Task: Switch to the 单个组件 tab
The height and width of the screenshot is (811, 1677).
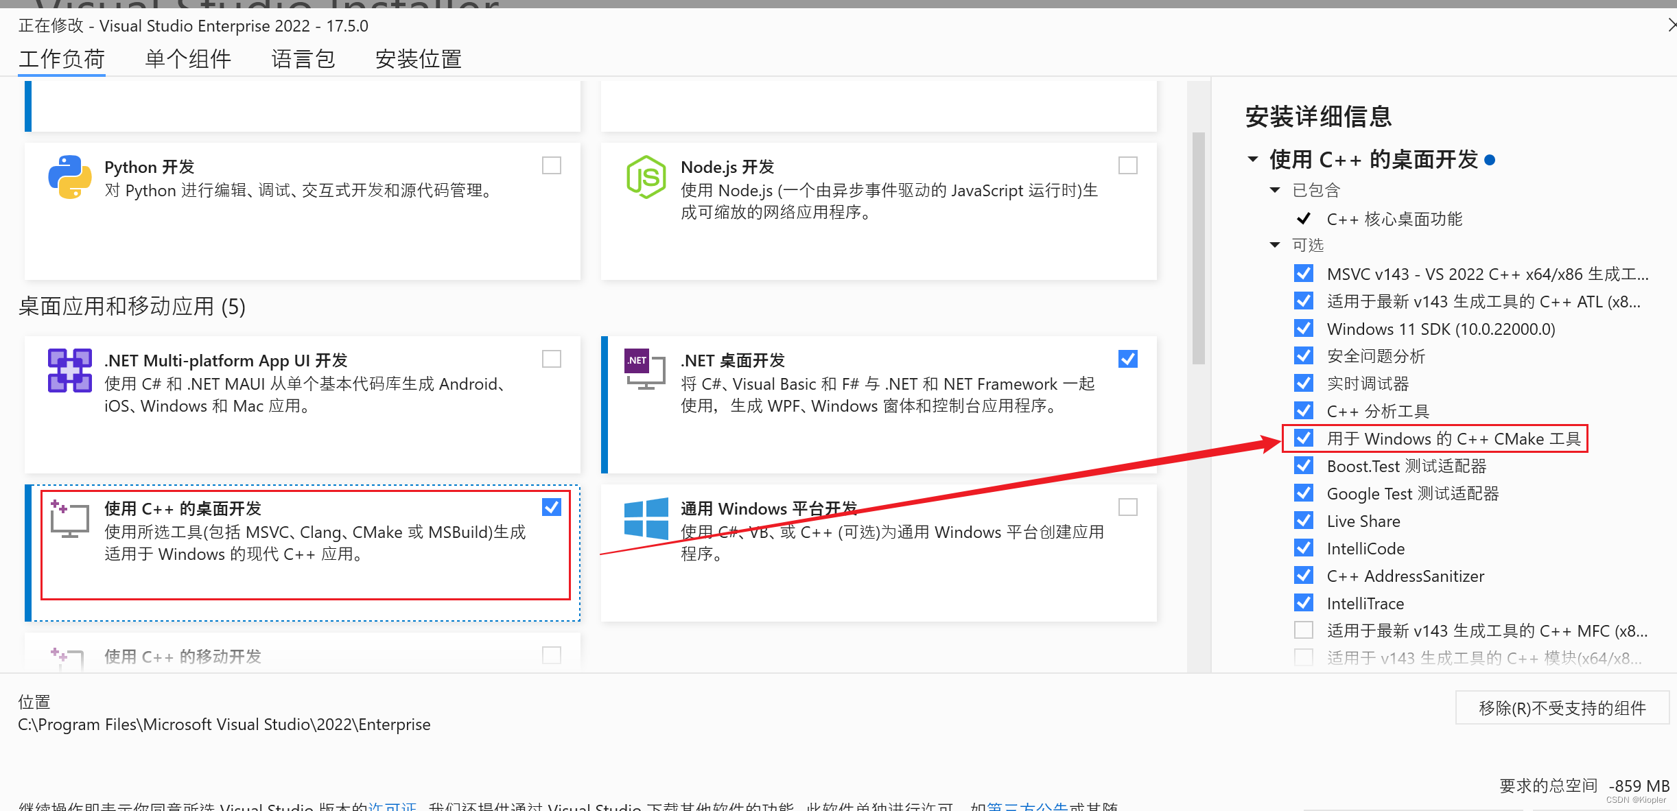Action: [x=188, y=59]
